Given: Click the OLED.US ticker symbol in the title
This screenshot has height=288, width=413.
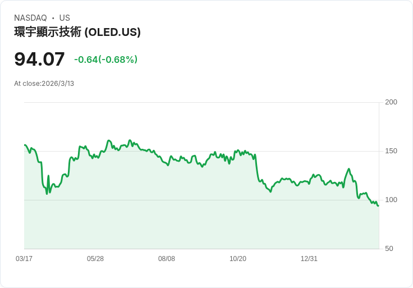Looking at the screenshot, I should coord(112,32).
